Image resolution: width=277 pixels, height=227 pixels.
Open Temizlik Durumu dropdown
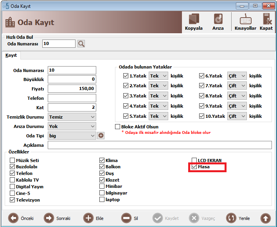(x=72, y=117)
